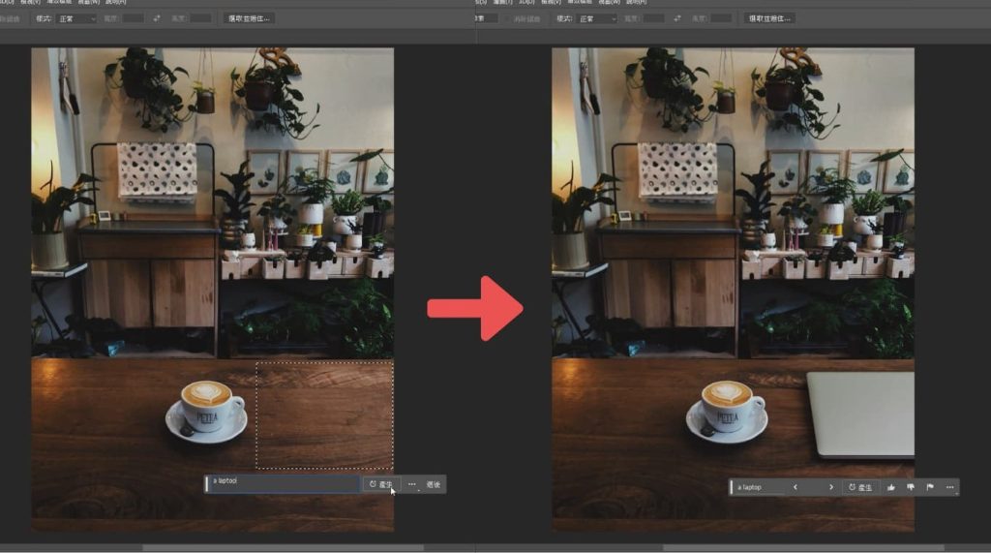Viewport: 991px width, 553px height.
Task: Show the previous generated variation in the right taskbar
Action: [x=796, y=487]
